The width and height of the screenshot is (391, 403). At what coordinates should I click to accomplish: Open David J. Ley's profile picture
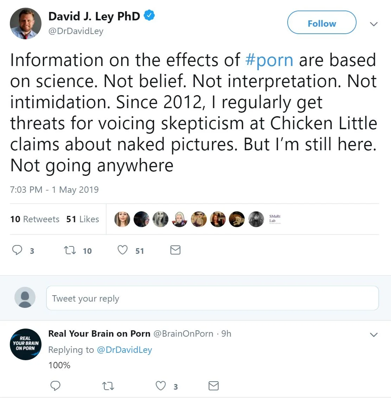coord(25,24)
